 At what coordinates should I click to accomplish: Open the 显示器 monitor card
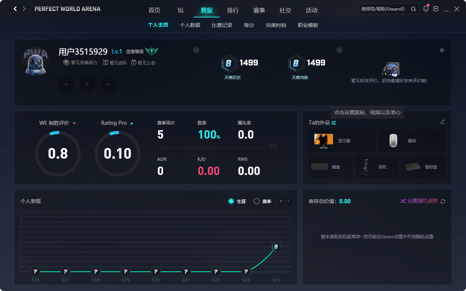(342, 141)
